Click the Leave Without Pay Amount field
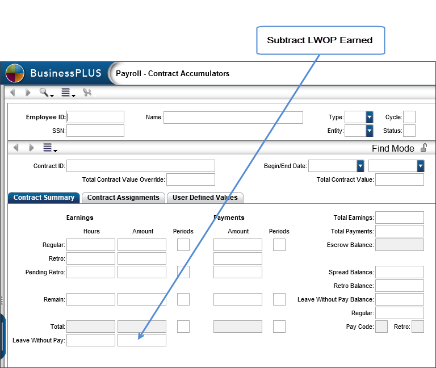The width and height of the screenshot is (436, 368). (x=142, y=340)
